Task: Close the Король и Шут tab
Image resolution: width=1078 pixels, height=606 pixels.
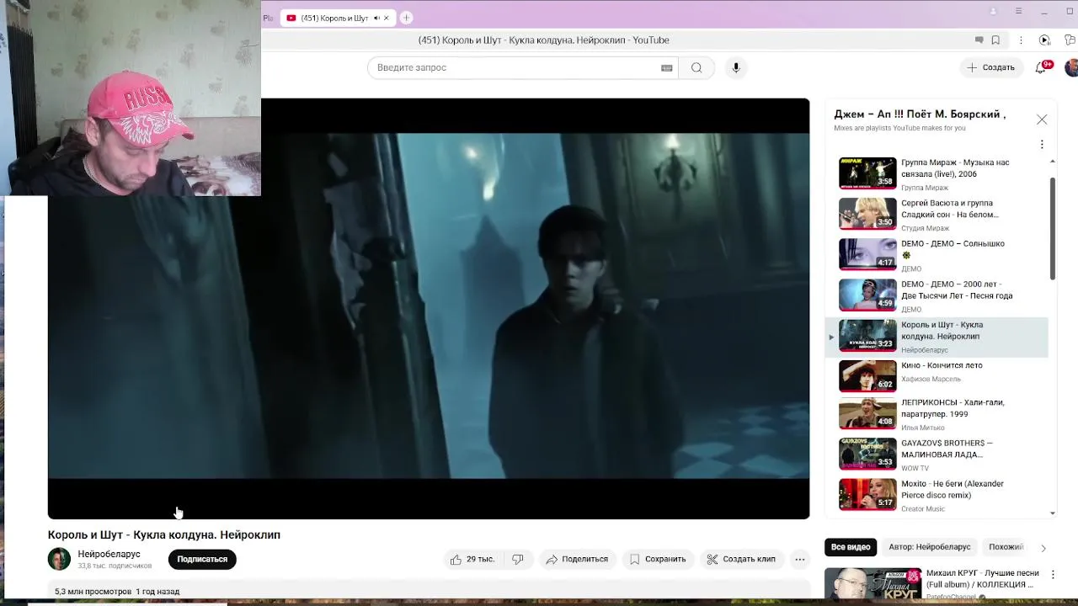Action: pos(387,18)
